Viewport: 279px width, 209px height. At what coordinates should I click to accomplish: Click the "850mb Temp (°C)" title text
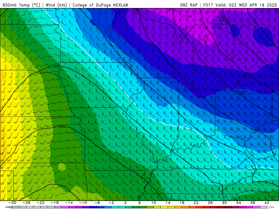coord(21,5)
